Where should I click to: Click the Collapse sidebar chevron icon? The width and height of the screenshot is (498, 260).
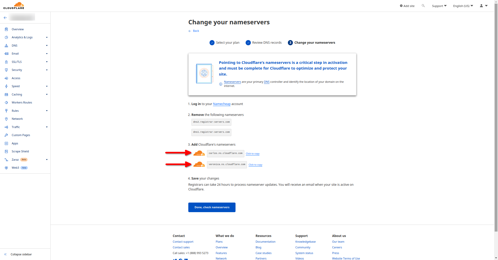(x=5, y=254)
